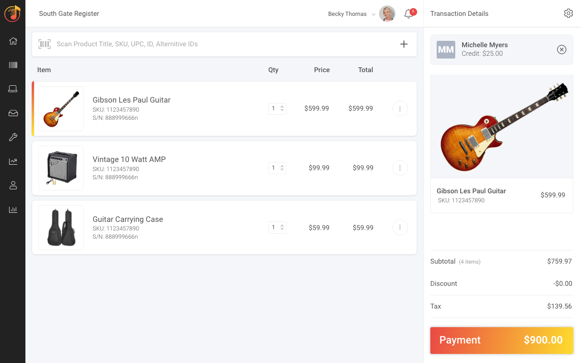This screenshot has height=363, width=581.
Task: Click $59.99 total of Guitar Carrying Case
Action: (363, 228)
